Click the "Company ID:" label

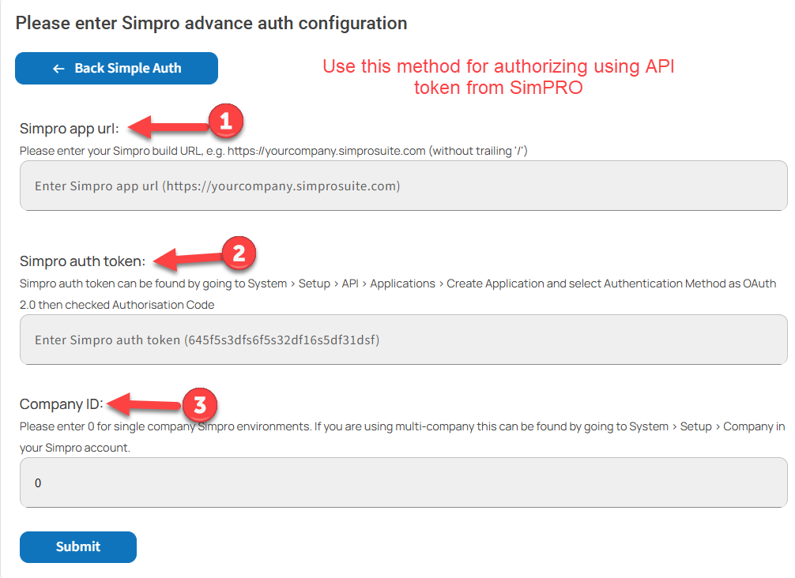pos(62,404)
